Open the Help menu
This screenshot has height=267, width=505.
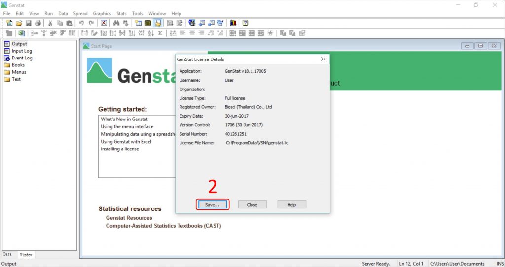coord(176,13)
